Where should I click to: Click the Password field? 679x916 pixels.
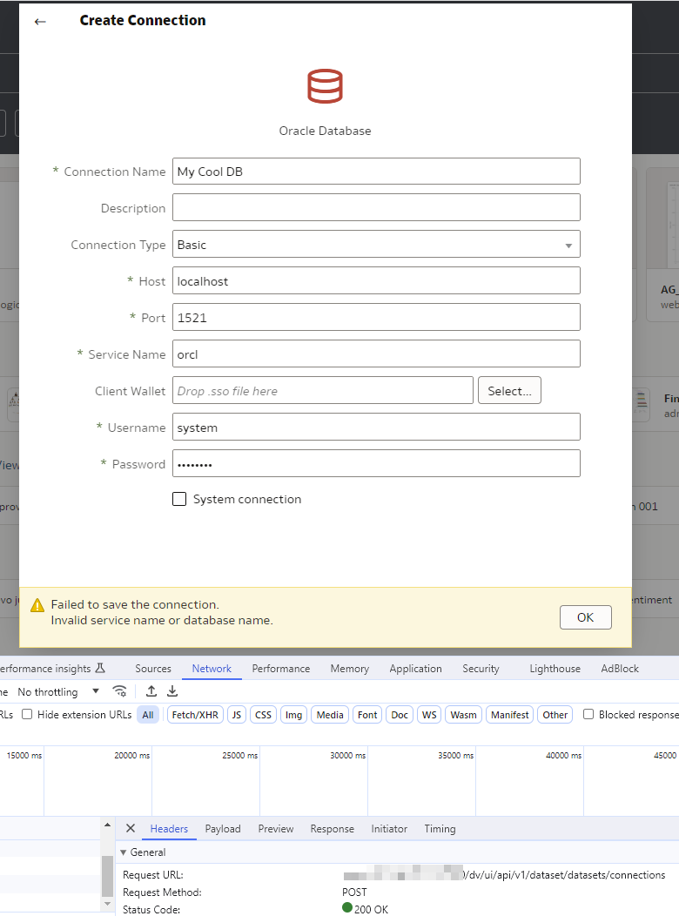pos(376,463)
